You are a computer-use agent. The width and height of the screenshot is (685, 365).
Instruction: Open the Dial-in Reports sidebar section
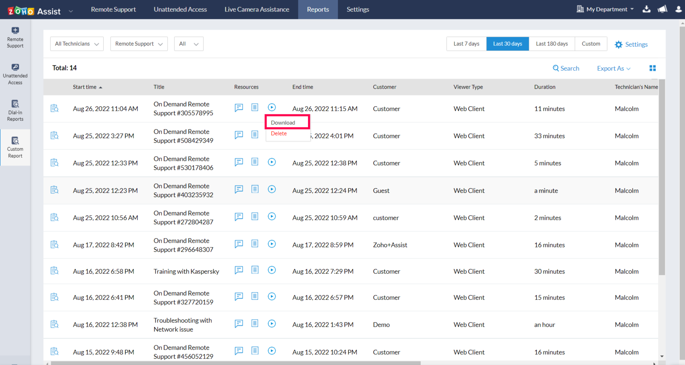(15, 110)
